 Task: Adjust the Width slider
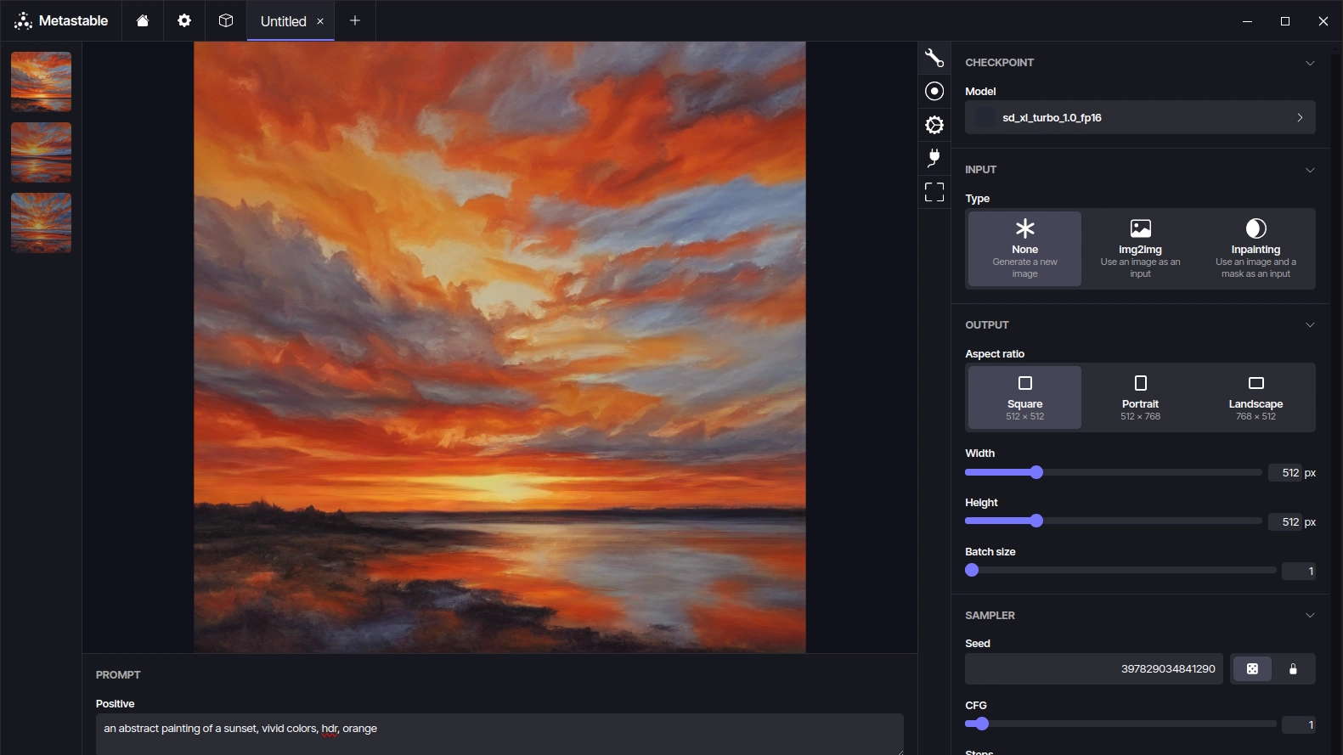[1113, 472]
